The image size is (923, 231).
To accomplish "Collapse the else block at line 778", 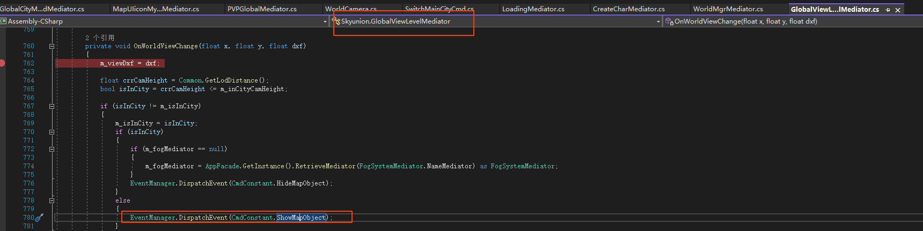I will 52,200.
